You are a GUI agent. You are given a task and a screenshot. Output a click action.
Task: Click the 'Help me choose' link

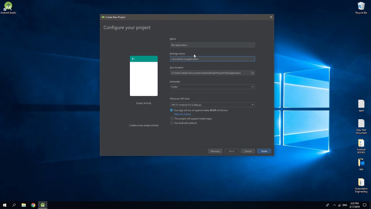click(182, 114)
